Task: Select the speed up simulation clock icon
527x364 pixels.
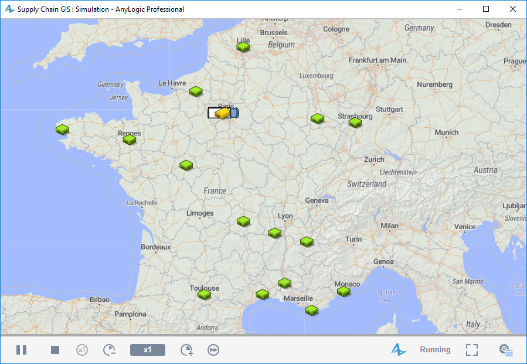Action: tap(186, 349)
